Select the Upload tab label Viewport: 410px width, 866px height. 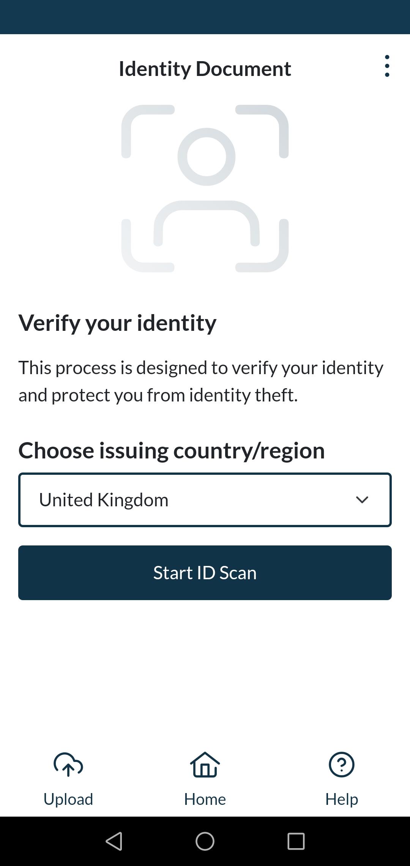[68, 799]
